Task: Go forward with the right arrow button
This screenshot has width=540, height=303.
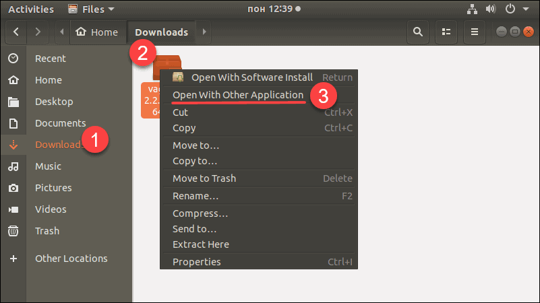Action: point(38,32)
